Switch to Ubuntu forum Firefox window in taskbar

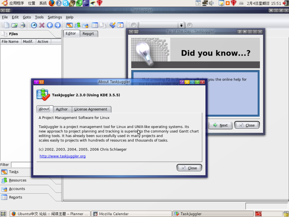pyautogui.click(x=50, y=214)
